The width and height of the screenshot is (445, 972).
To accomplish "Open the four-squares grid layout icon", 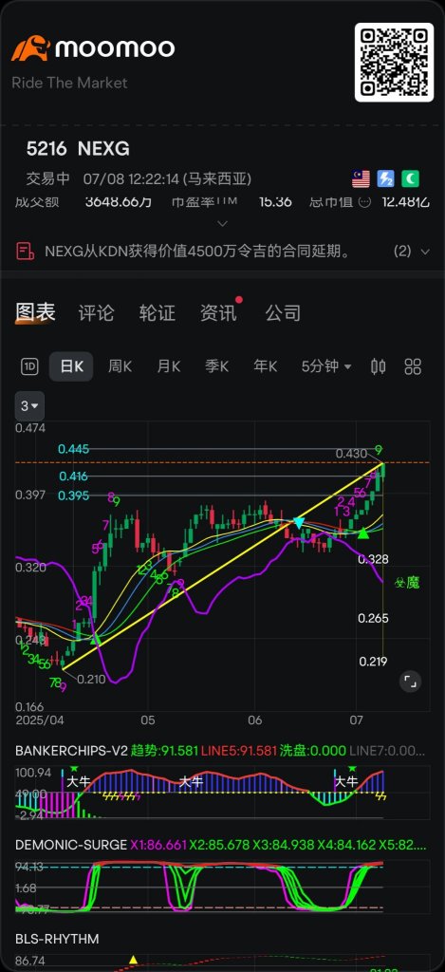I will pos(413,366).
